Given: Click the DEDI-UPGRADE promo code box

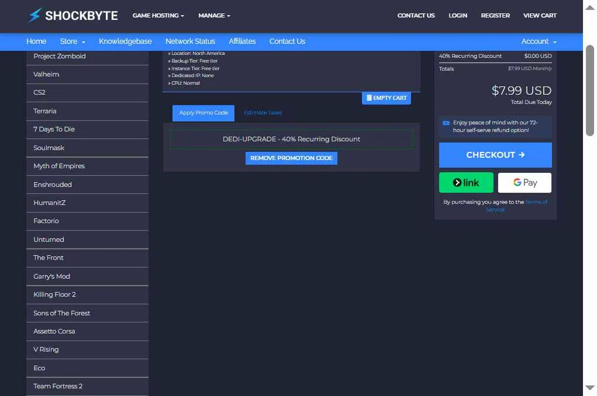Looking at the screenshot, I should 291,139.
